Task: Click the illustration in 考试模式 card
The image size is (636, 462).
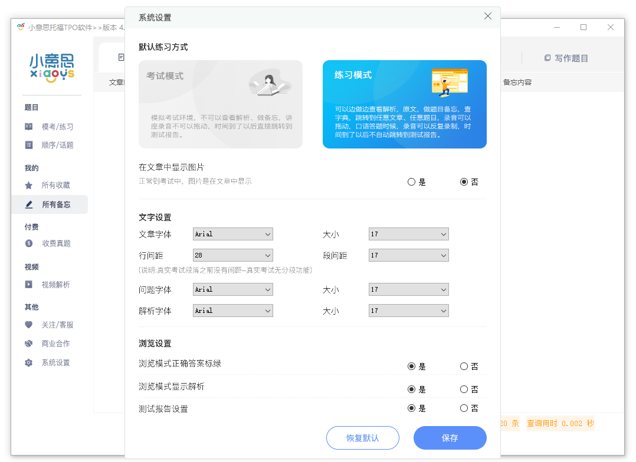Action: coord(270,82)
